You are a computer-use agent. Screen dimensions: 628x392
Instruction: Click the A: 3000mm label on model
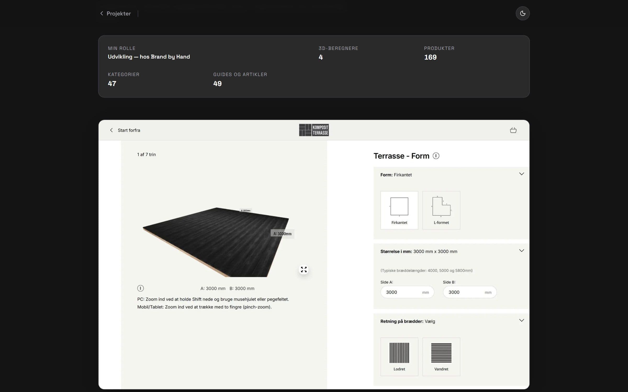click(282, 234)
